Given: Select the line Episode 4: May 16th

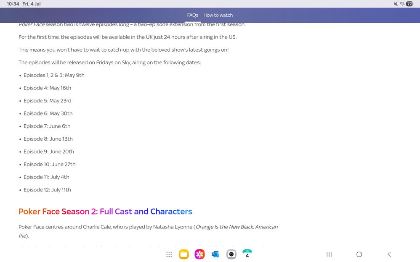Looking at the screenshot, I should coord(48,88).
